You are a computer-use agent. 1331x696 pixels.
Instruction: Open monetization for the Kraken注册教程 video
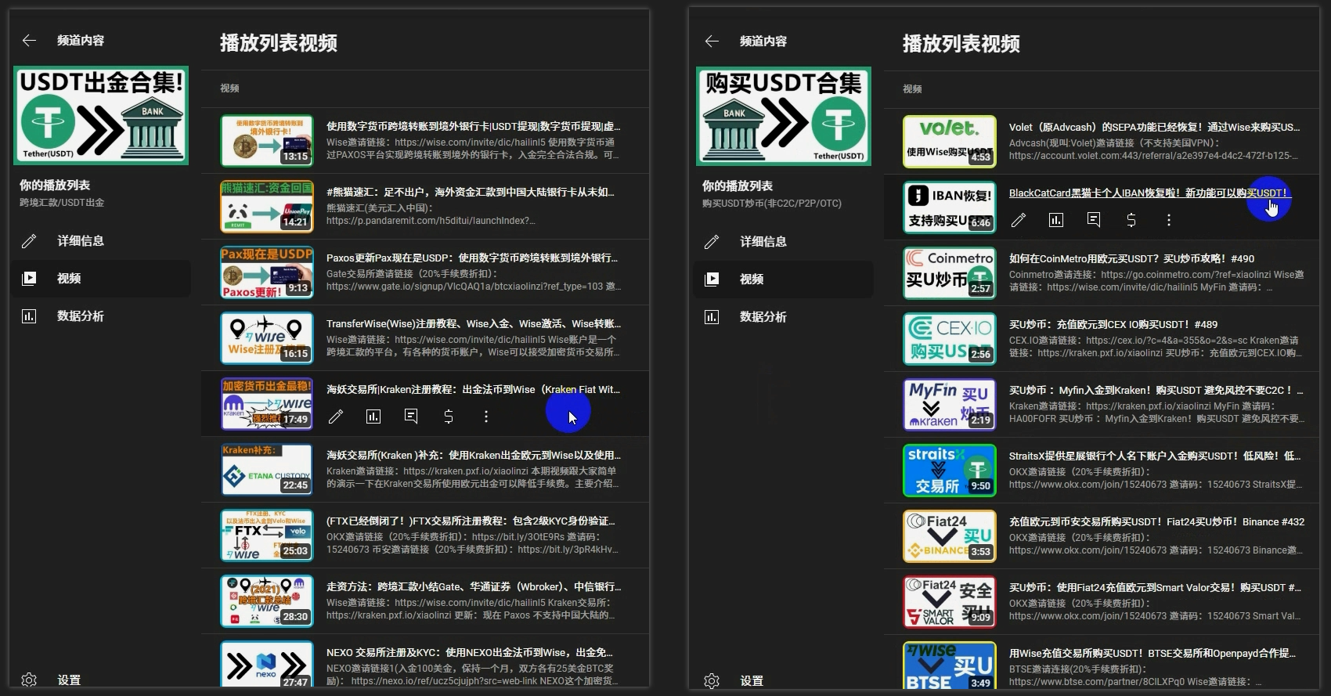pyautogui.click(x=449, y=417)
